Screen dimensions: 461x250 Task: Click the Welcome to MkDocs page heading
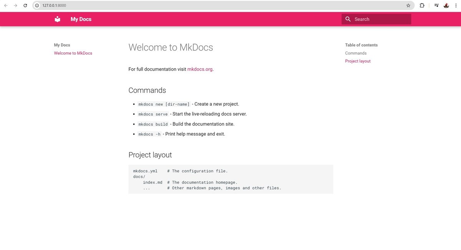pos(171,47)
